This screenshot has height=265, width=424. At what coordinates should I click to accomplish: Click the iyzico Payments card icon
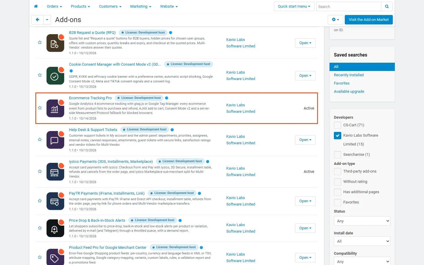pos(55,172)
